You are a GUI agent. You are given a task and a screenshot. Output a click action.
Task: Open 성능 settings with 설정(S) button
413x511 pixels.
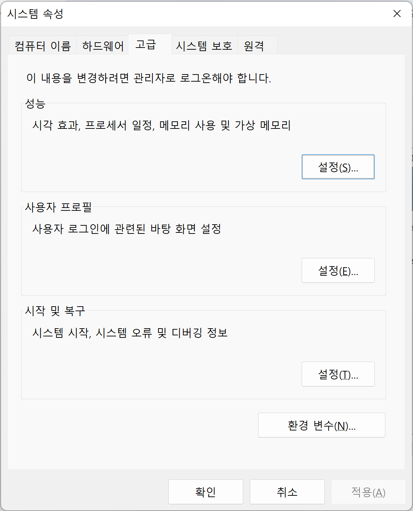pyautogui.click(x=338, y=167)
